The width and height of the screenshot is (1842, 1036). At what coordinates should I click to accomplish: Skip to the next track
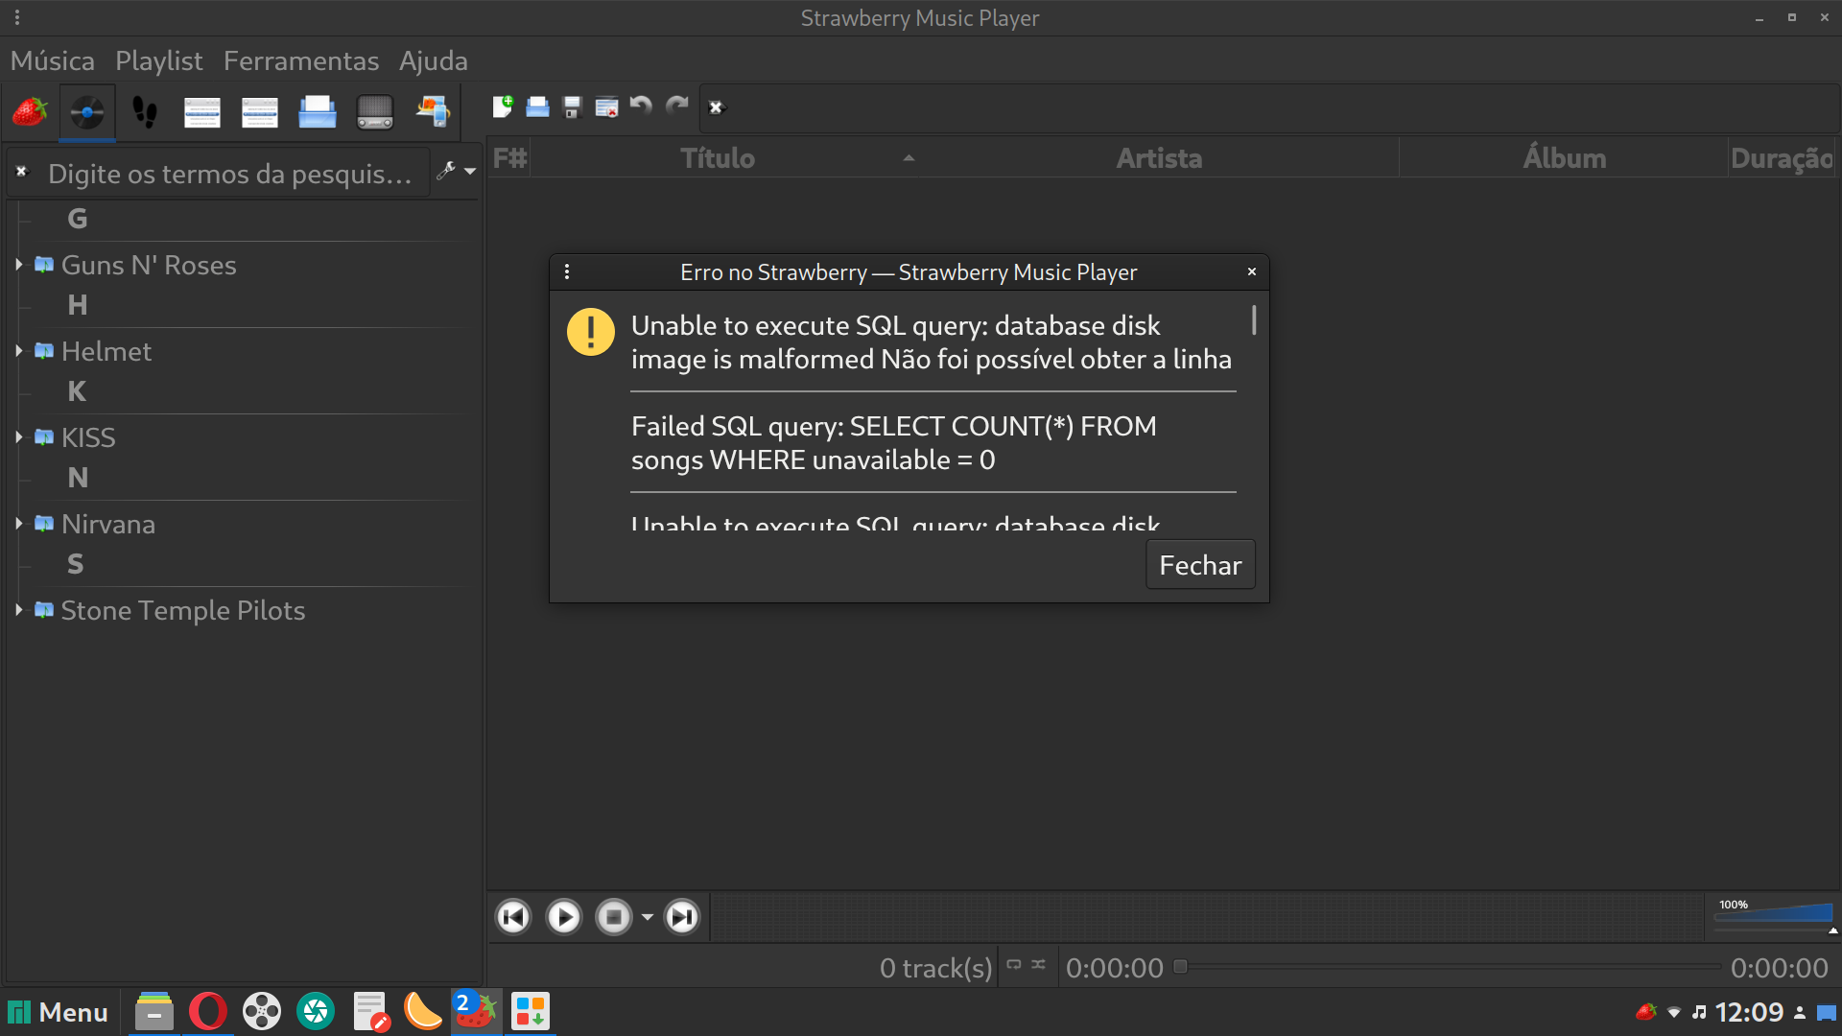point(682,917)
